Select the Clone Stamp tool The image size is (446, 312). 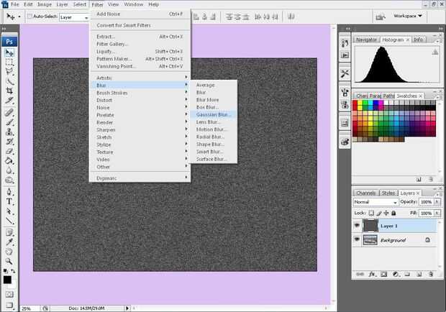click(9, 132)
